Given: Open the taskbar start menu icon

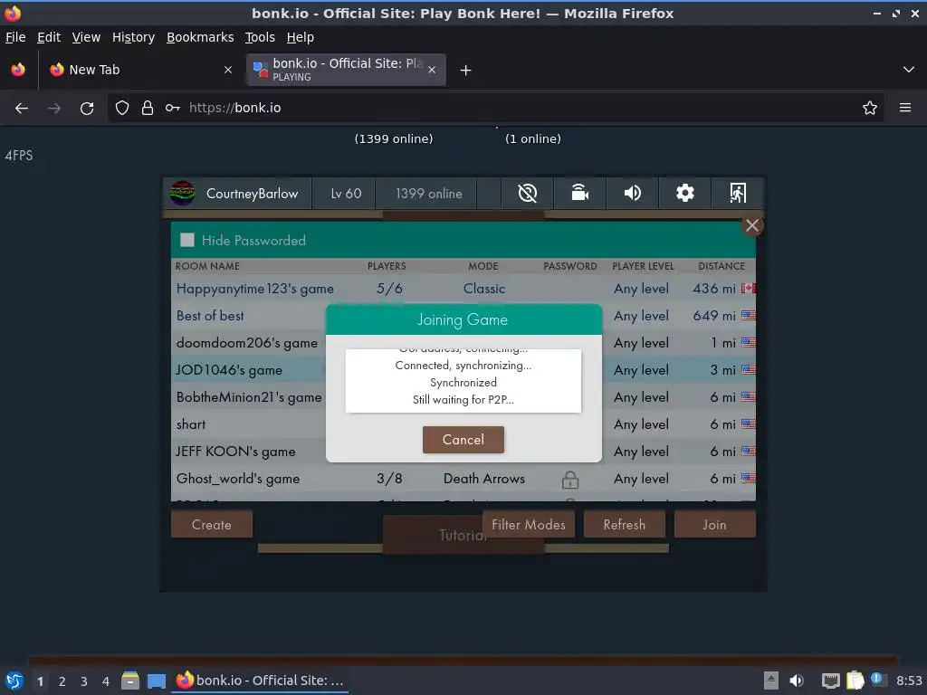Looking at the screenshot, I should click(x=14, y=681).
